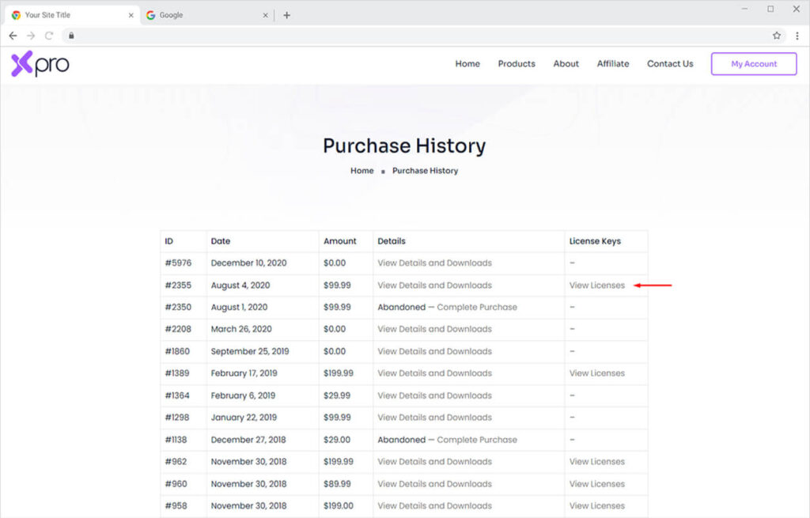
Task: Close the Your Site Title tab
Action: click(131, 15)
